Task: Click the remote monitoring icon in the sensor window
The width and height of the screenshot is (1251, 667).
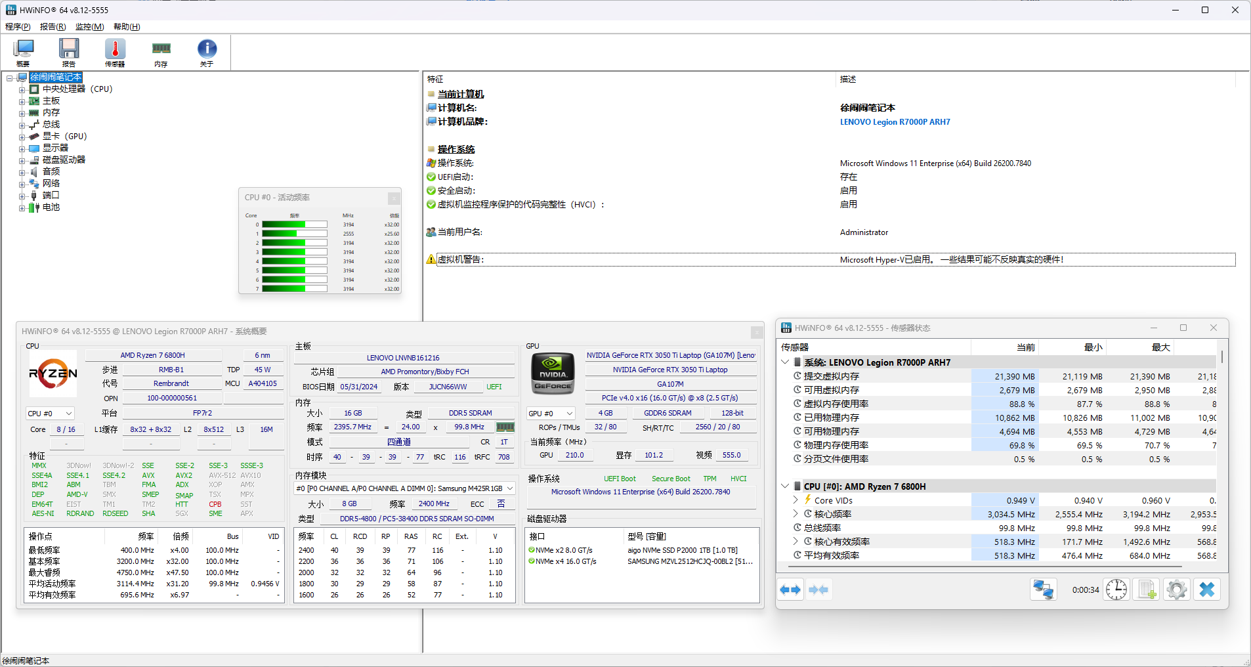Action: click(1042, 589)
